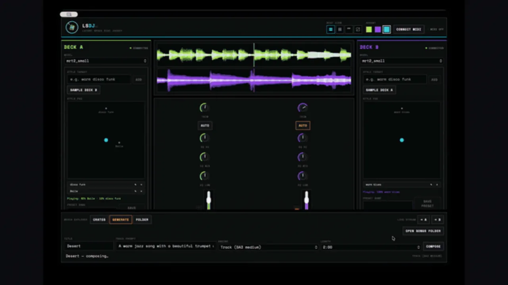508x285 pixels.
Task: Click ADD next to Deck B style target
Action: pos(434,80)
